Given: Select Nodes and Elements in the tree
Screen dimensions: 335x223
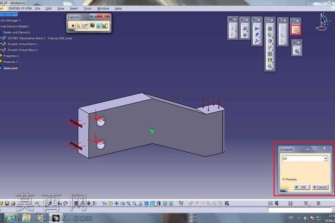Looking at the screenshot, I should [x=17, y=32].
